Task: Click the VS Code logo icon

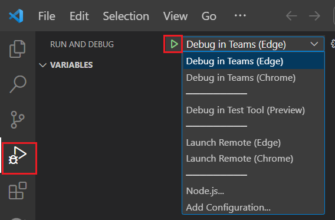Action: click(x=16, y=16)
